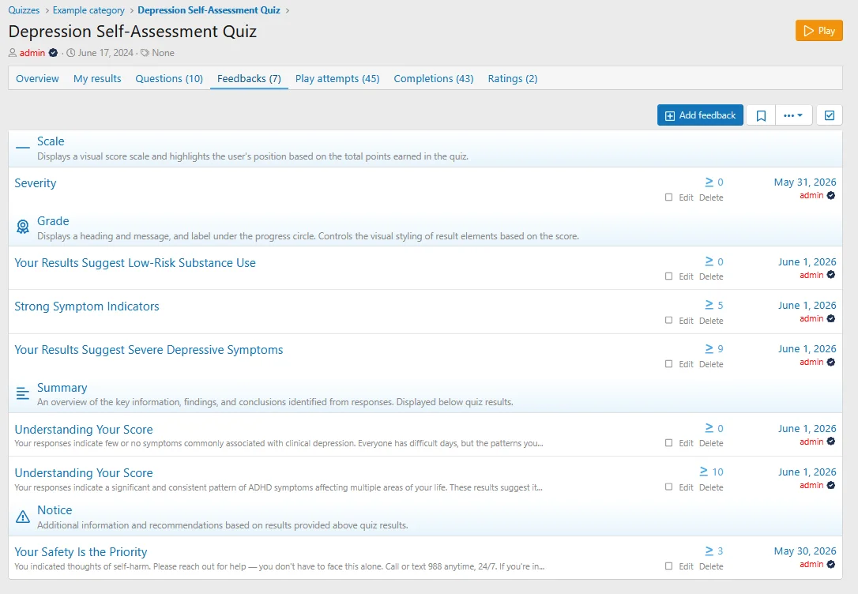Screen dimensions: 858x594
Task: Switch to the My results tab
Action: coord(97,79)
